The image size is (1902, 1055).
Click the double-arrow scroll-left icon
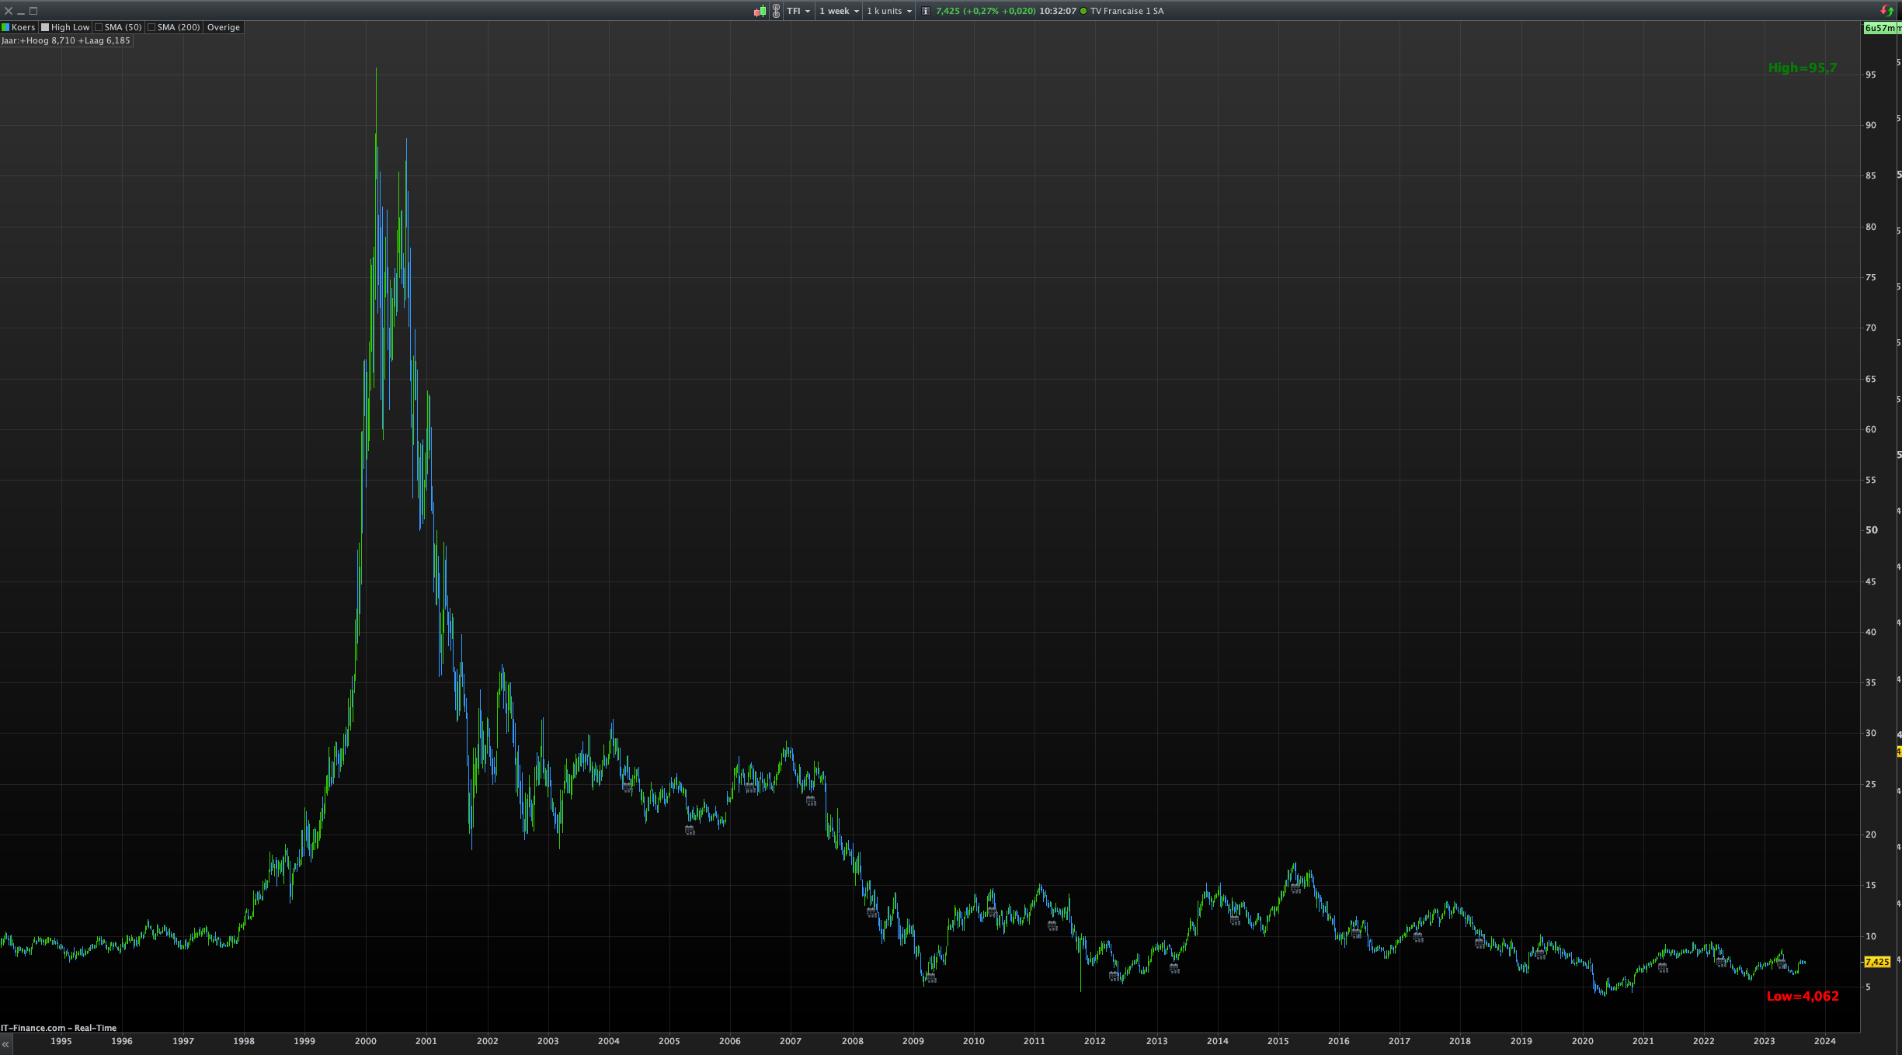(5, 1045)
